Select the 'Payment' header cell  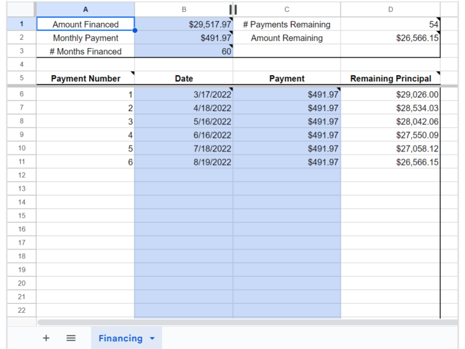coord(287,78)
